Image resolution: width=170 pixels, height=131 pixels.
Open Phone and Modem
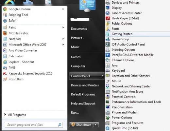(x=125, y=112)
